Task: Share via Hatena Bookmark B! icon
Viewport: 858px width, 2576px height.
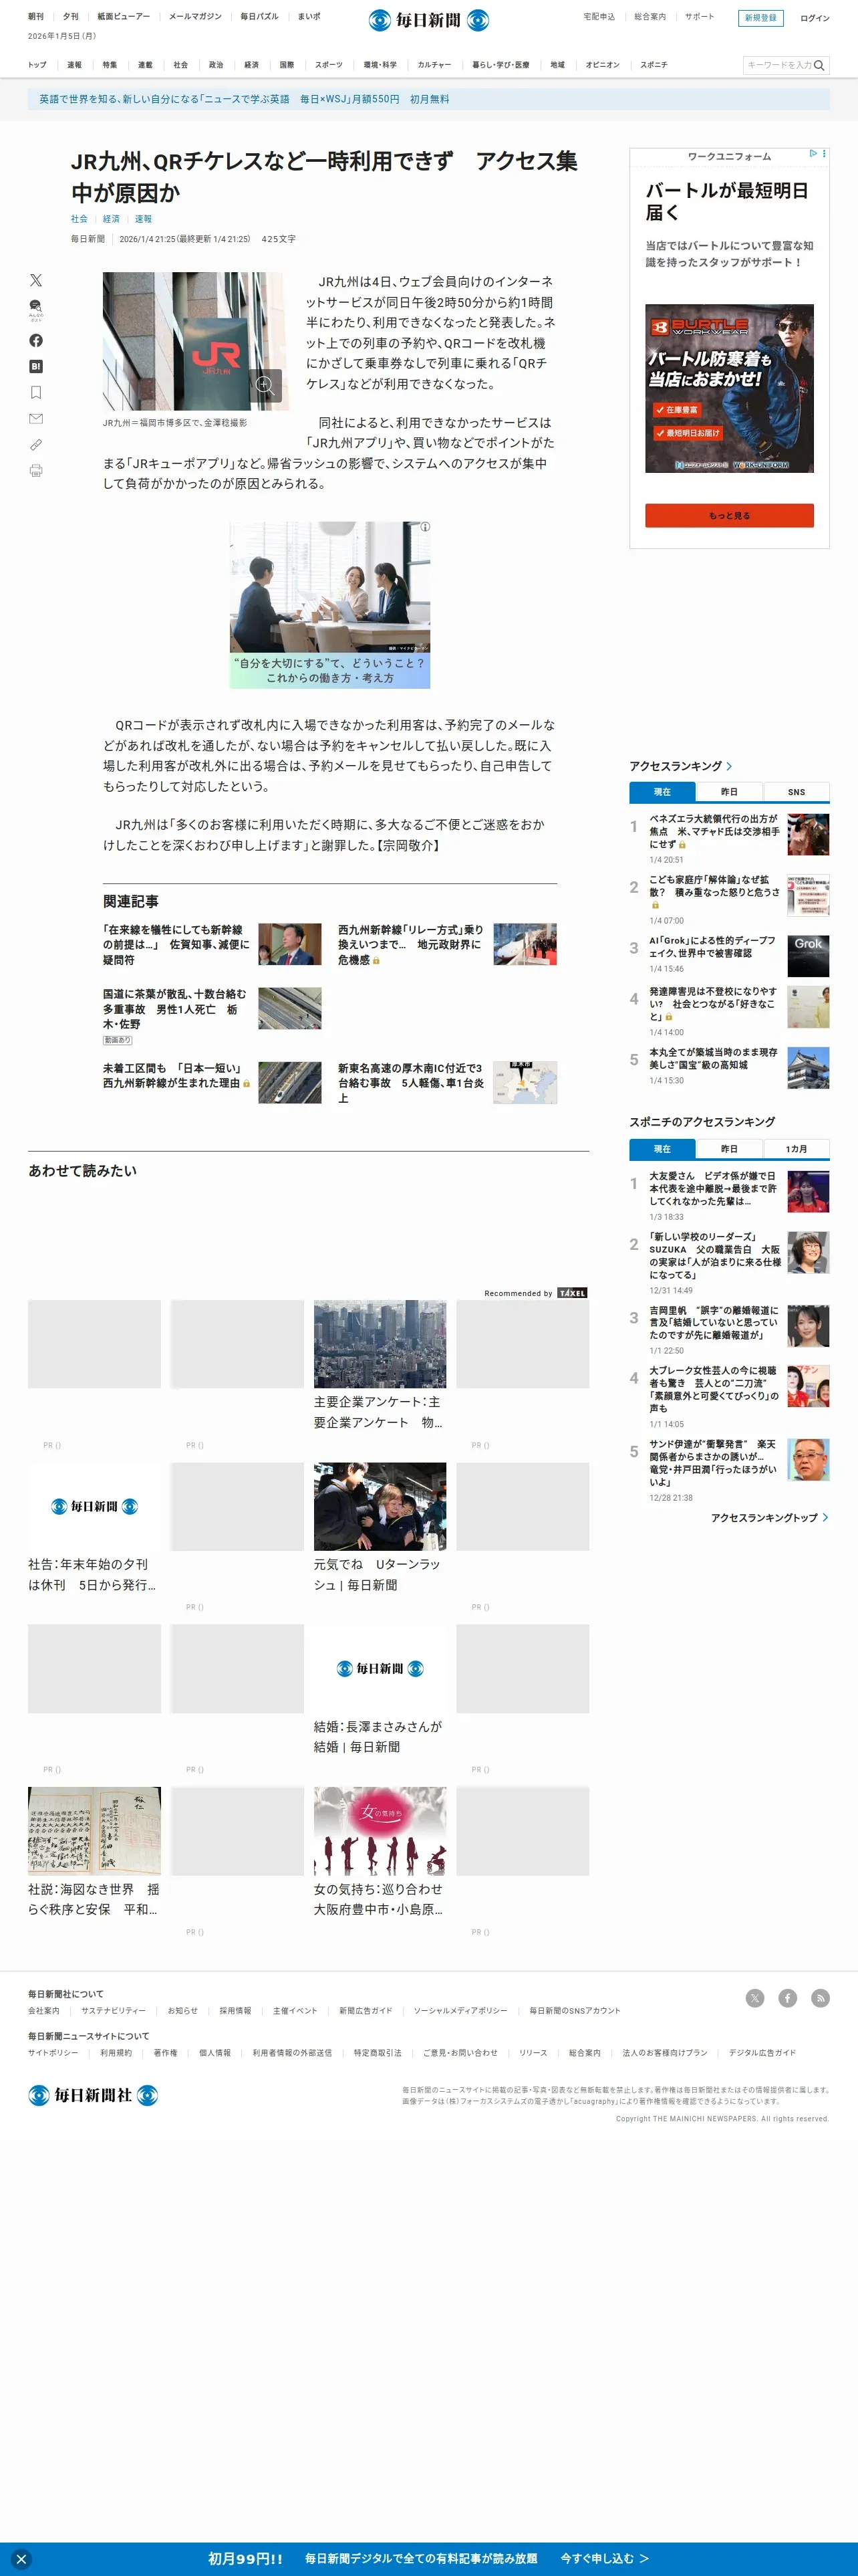Action: pos(36,366)
